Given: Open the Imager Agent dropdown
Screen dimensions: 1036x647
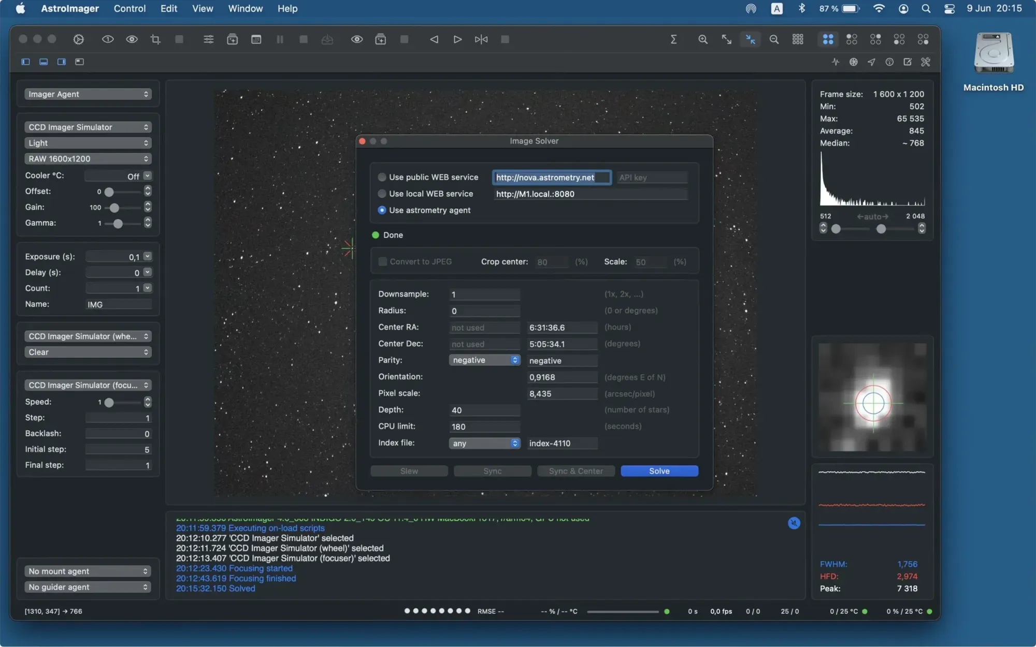Looking at the screenshot, I should click(88, 94).
